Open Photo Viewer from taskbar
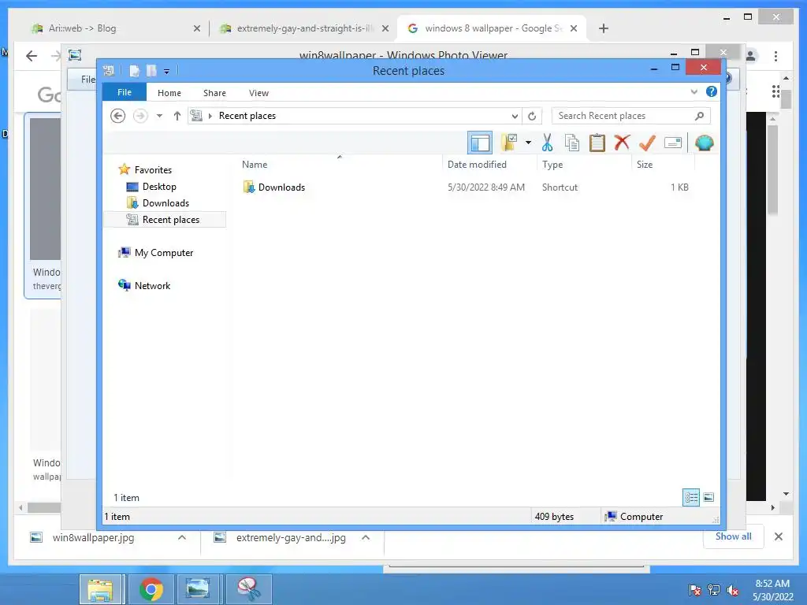807x605 pixels. point(198,589)
